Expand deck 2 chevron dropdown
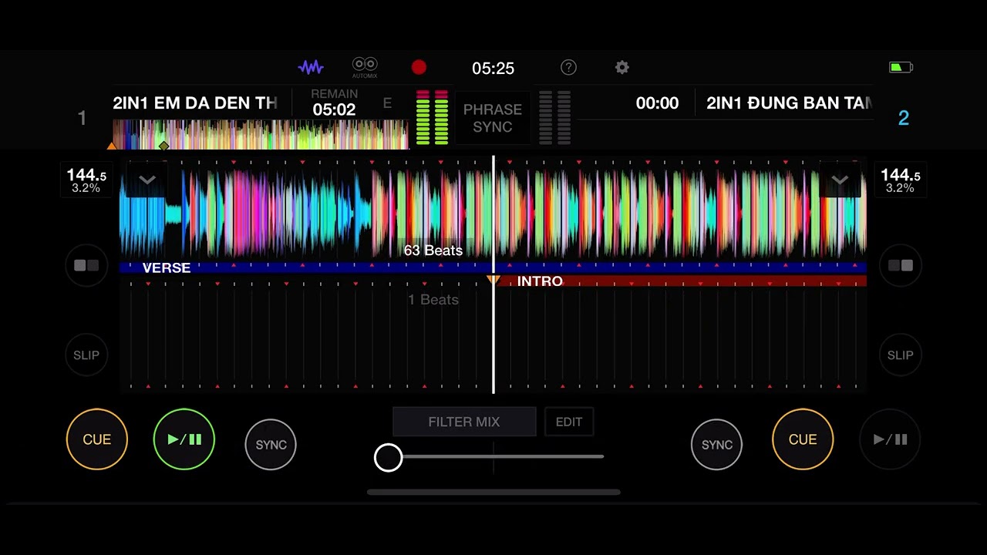987x555 pixels. [x=840, y=180]
